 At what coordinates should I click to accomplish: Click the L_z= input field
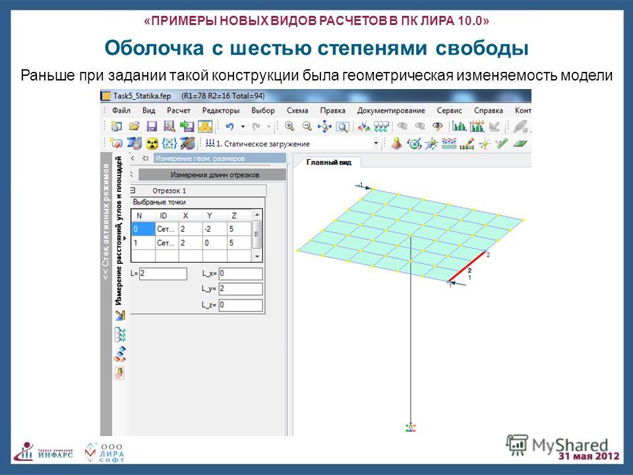241,305
